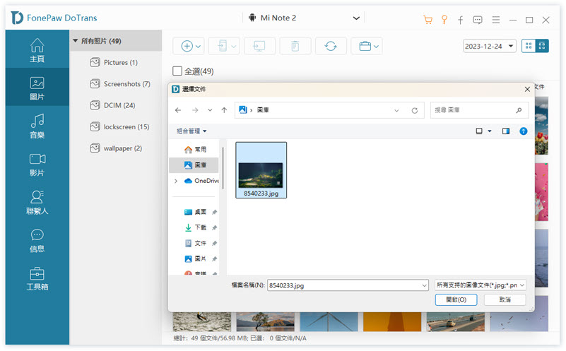Click the shopping cart icon
Image resolution: width=566 pixels, height=351 pixels.
428,20
